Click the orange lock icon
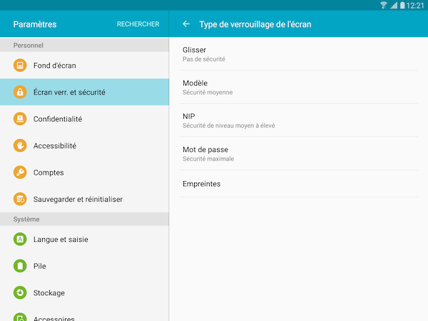The width and height of the screenshot is (428, 321). (x=20, y=92)
